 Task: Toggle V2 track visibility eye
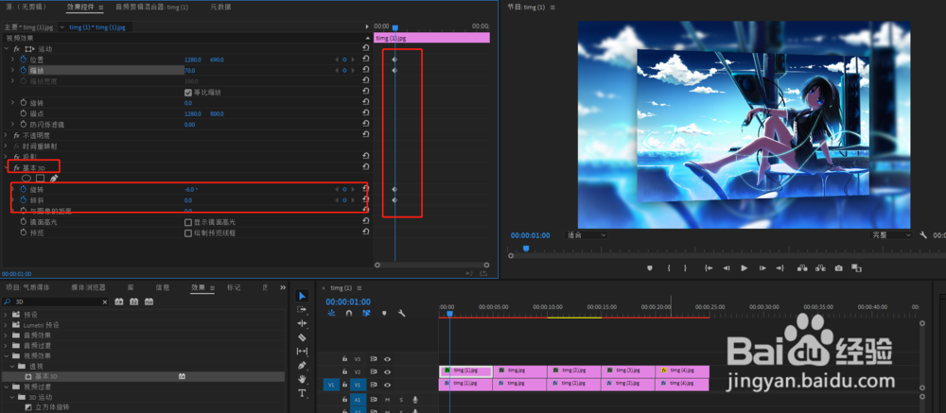point(387,372)
